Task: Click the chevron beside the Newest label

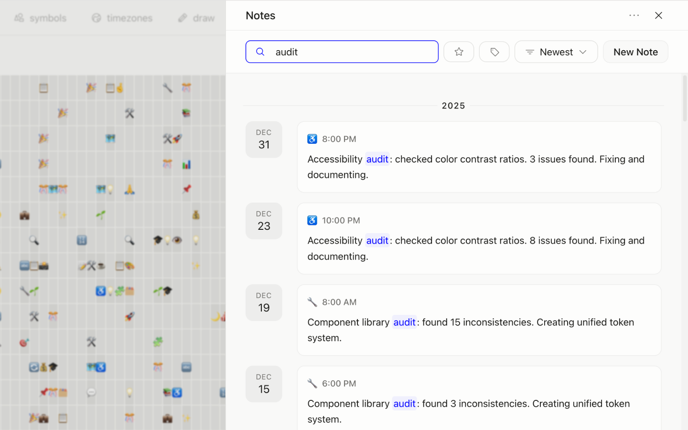Action: (583, 52)
